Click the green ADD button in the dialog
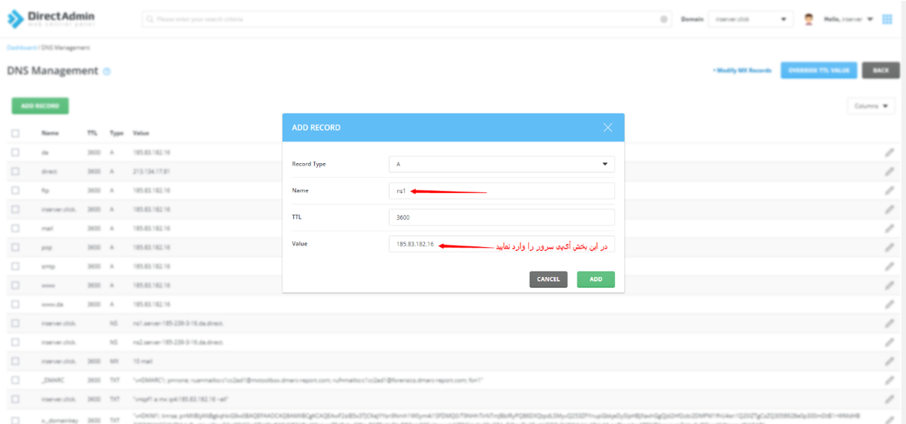The height and width of the screenshot is (424, 906). [x=596, y=279]
